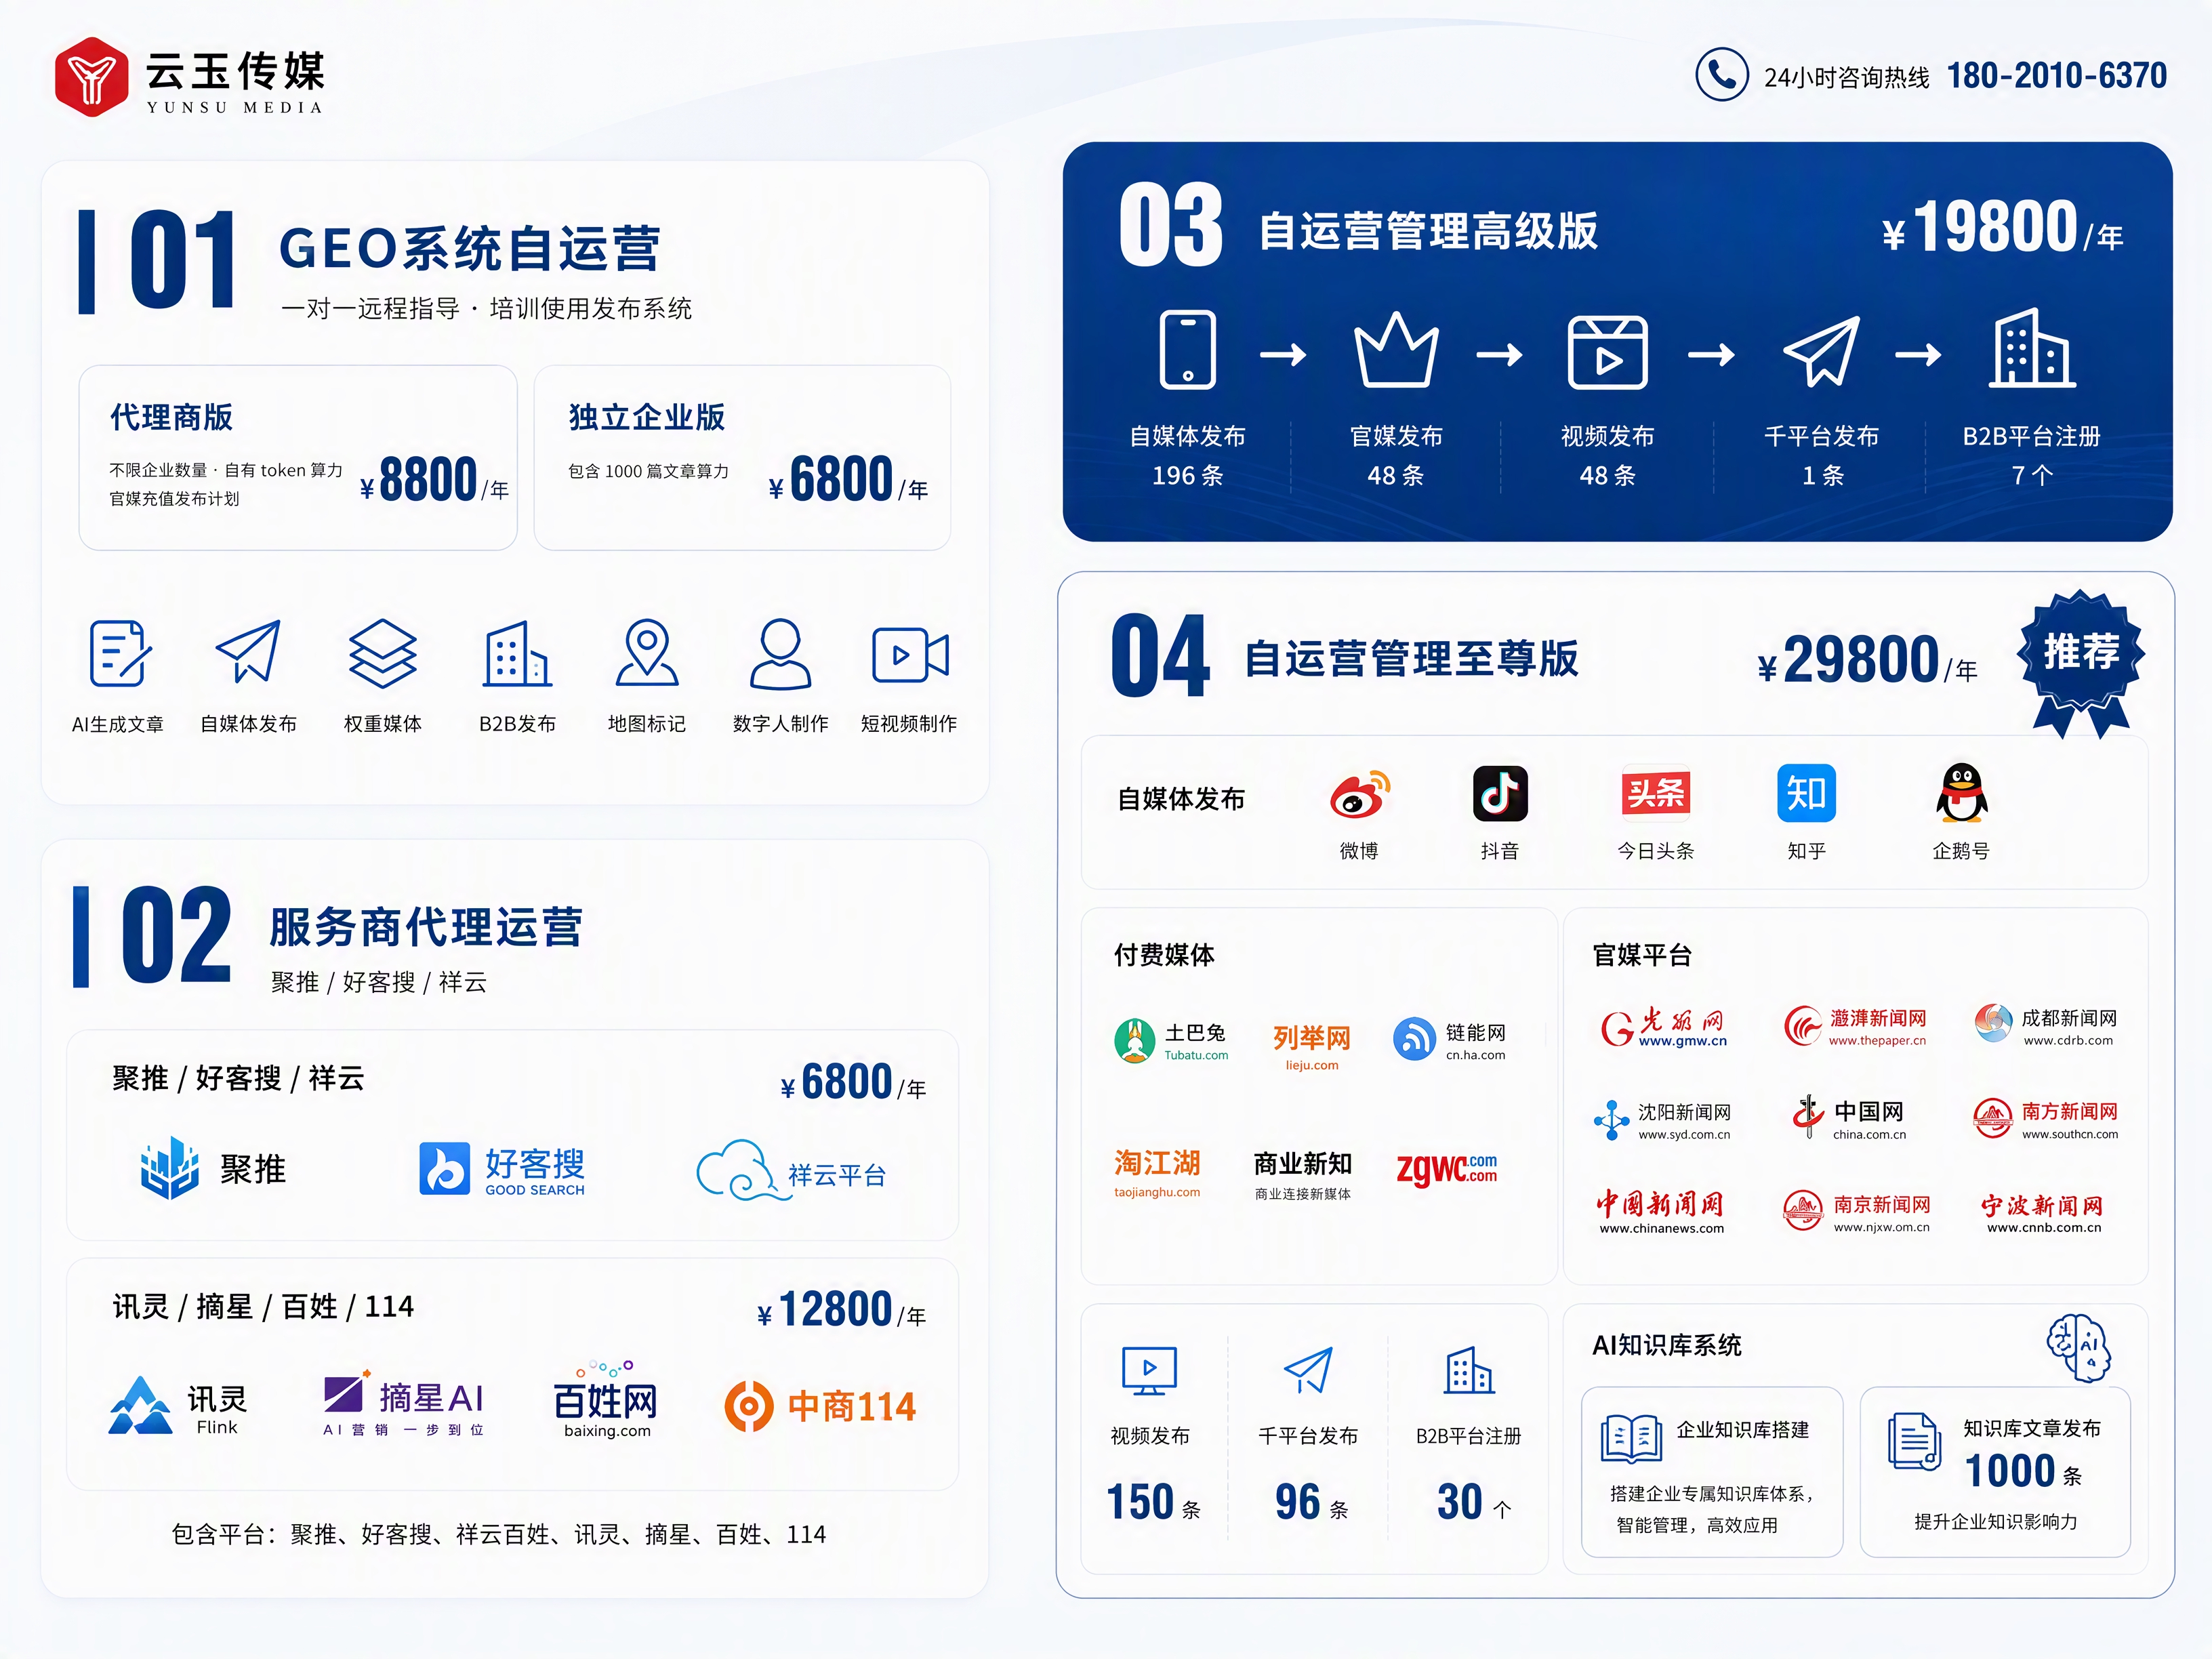Click the 百姓网 baixing.com logo
Image resolution: width=2212 pixels, height=1659 pixels.
pos(606,1400)
